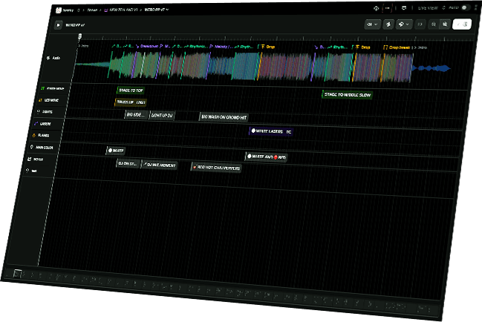Select the LED WING track icon
482x322 pixels.
[39, 99]
